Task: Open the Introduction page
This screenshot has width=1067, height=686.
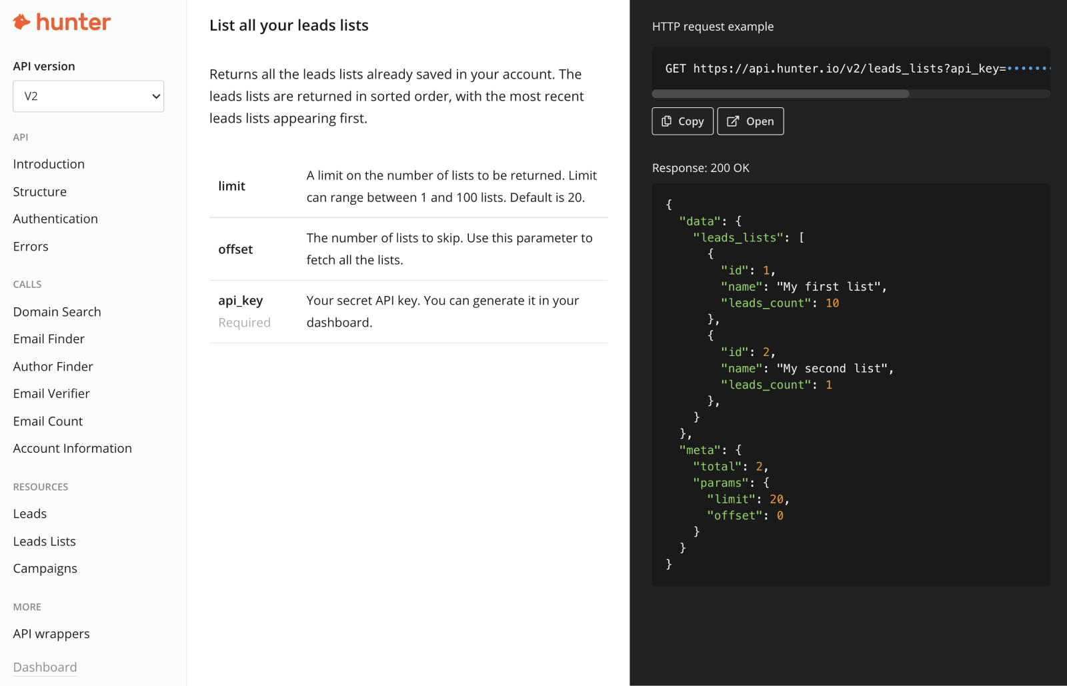Action: [x=48, y=163]
